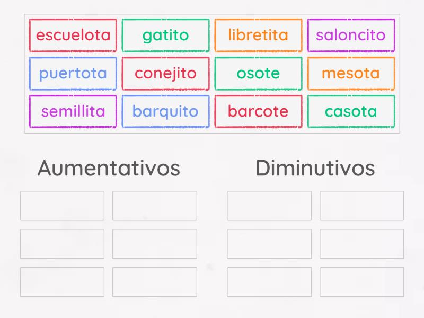Image resolution: width=424 pixels, height=318 pixels.
Task: Click the first empty Aumentativos slot
Action: [61, 206]
